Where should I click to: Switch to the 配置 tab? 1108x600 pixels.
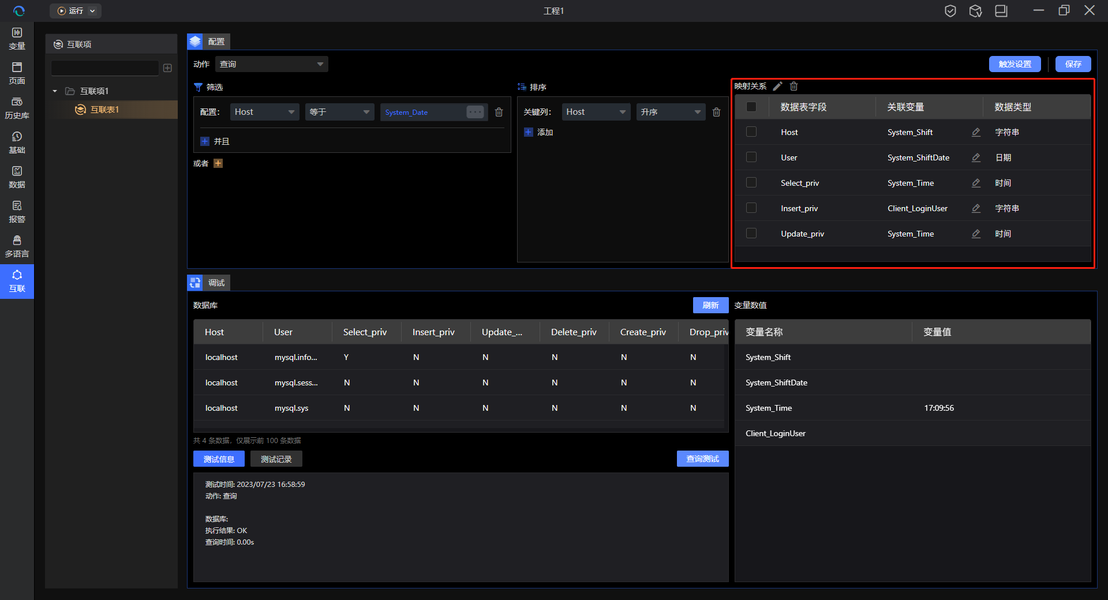pos(209,42)
